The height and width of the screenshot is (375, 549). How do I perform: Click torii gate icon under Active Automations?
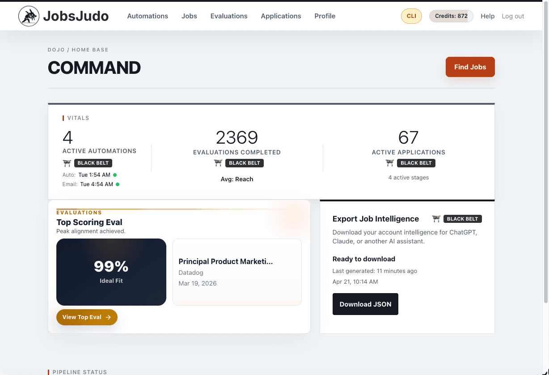(x=67, y=163)
